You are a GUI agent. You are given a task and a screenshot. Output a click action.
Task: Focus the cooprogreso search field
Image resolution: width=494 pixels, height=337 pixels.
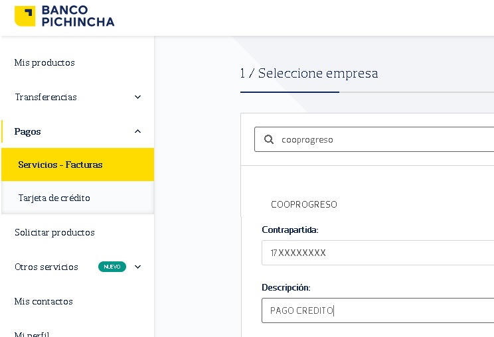click(374, 139)
